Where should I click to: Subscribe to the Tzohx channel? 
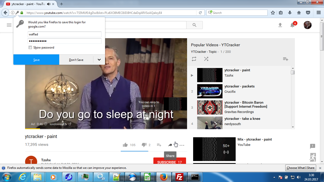click(170, 161)
